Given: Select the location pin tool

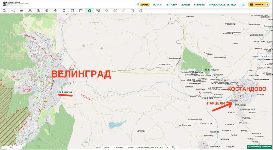Looking at the screenshot, I should tap(64, 11).
